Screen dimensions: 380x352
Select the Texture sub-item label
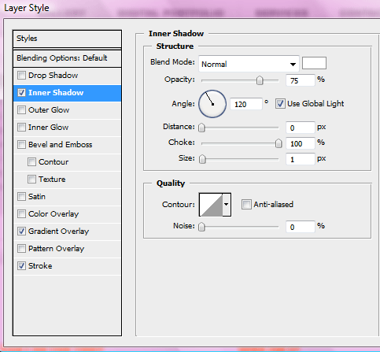52,180
